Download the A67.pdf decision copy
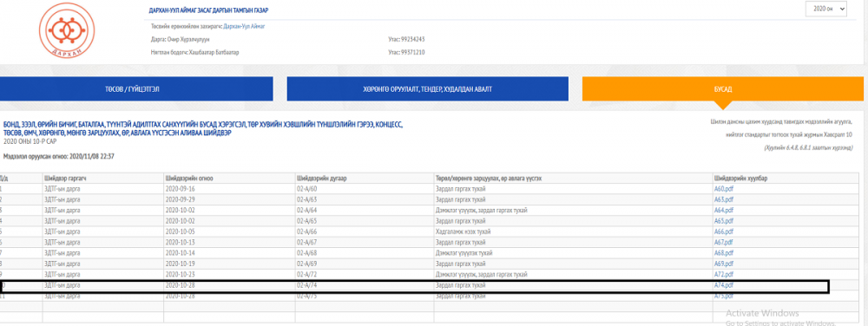The image size is (868, 326). coord(724,242)
